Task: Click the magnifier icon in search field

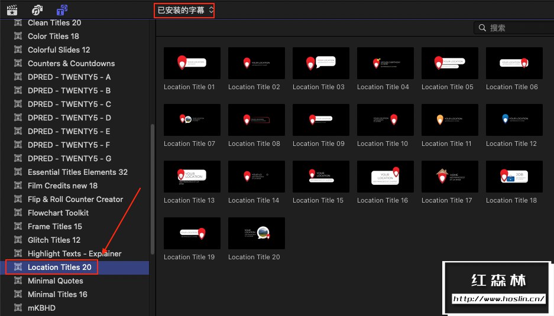Action: pos(482,28)
